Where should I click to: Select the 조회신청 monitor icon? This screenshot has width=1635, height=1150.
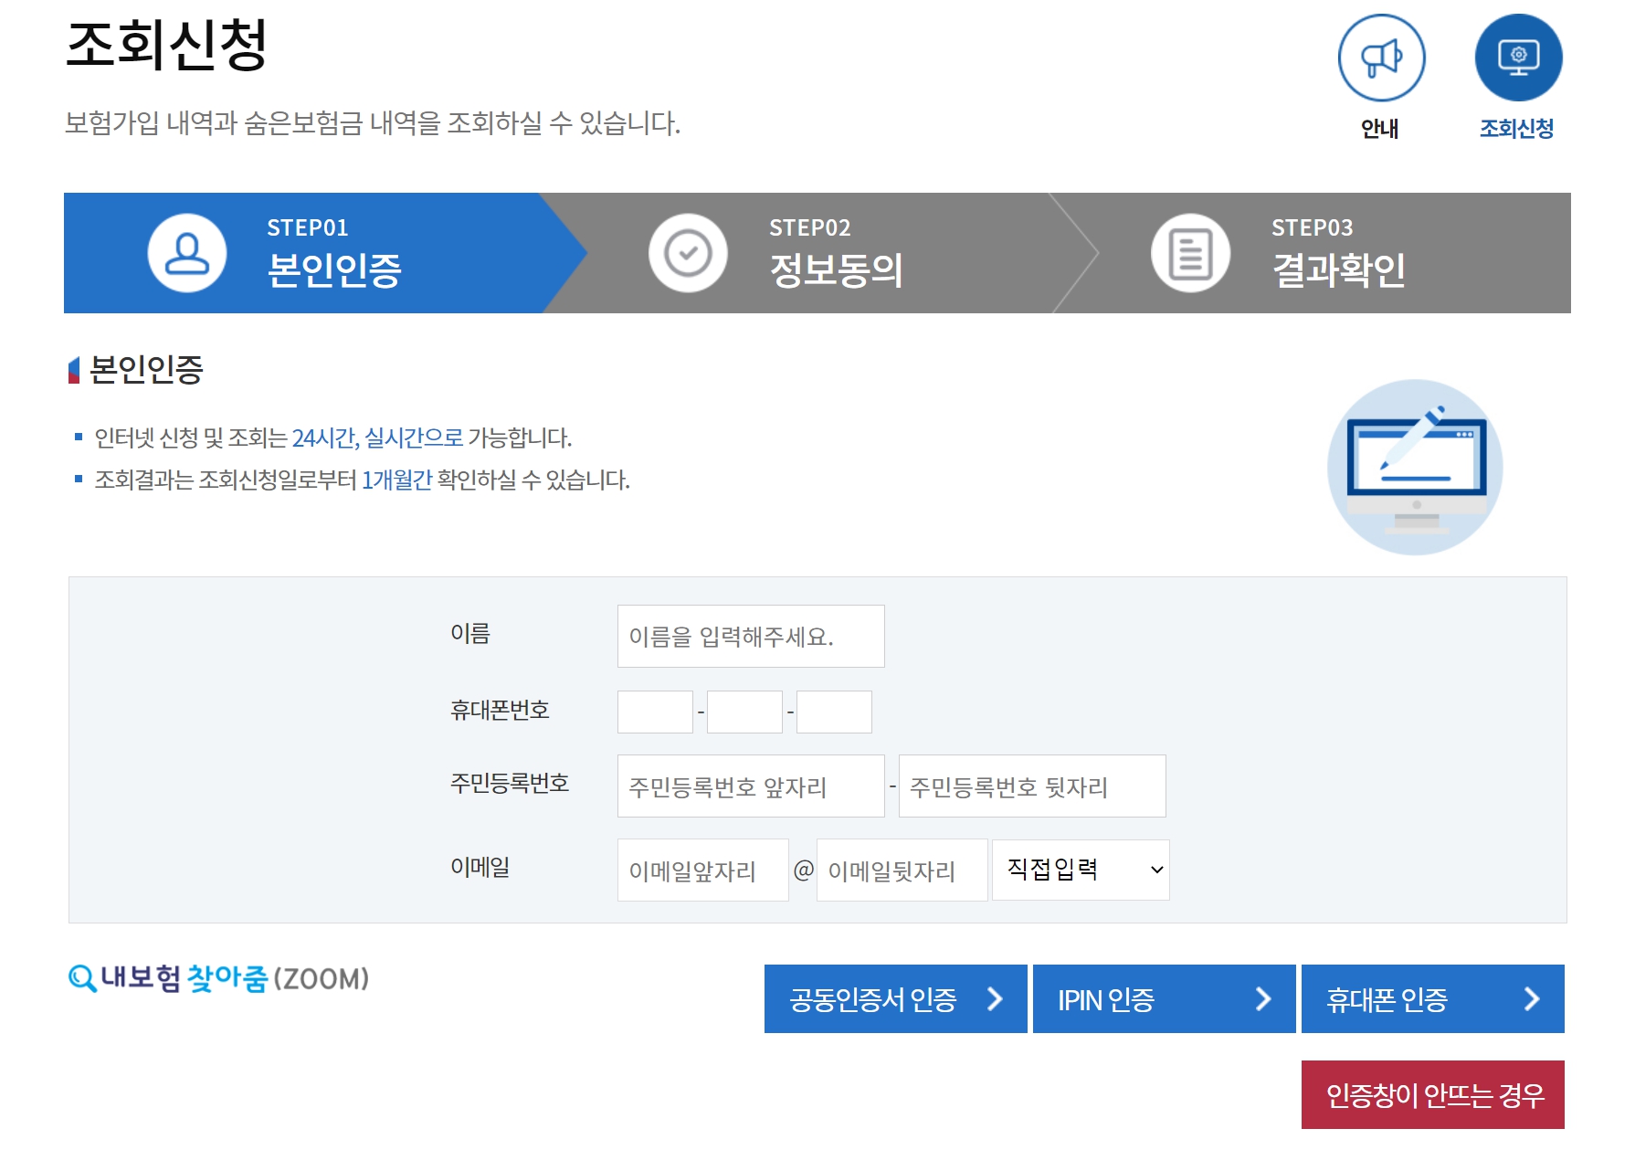click(1518, 57)
